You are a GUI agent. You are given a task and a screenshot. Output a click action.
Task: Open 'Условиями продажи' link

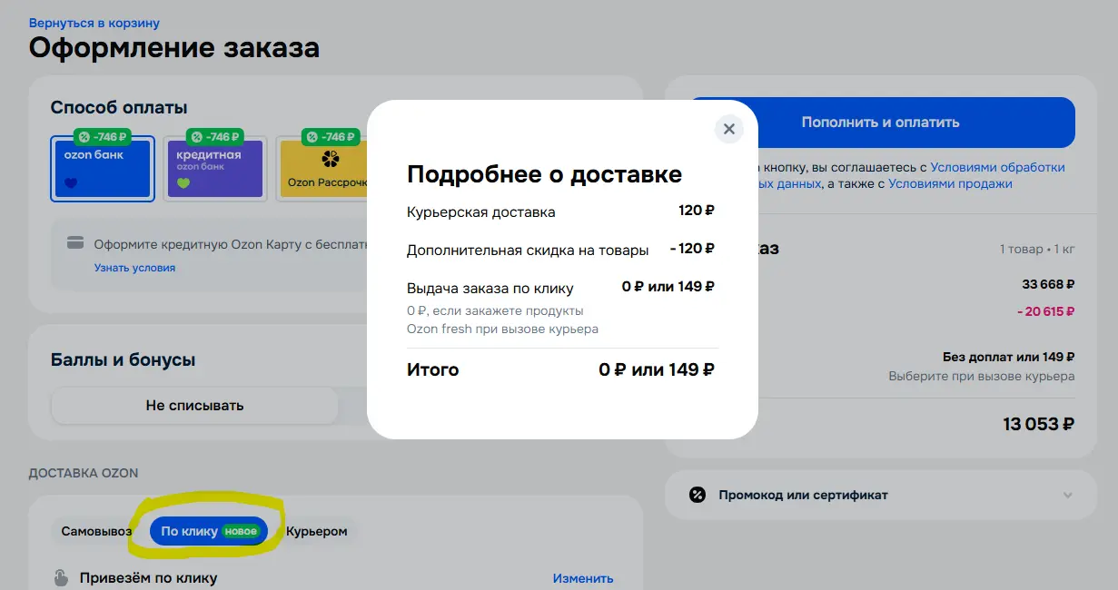coord(950,183)
